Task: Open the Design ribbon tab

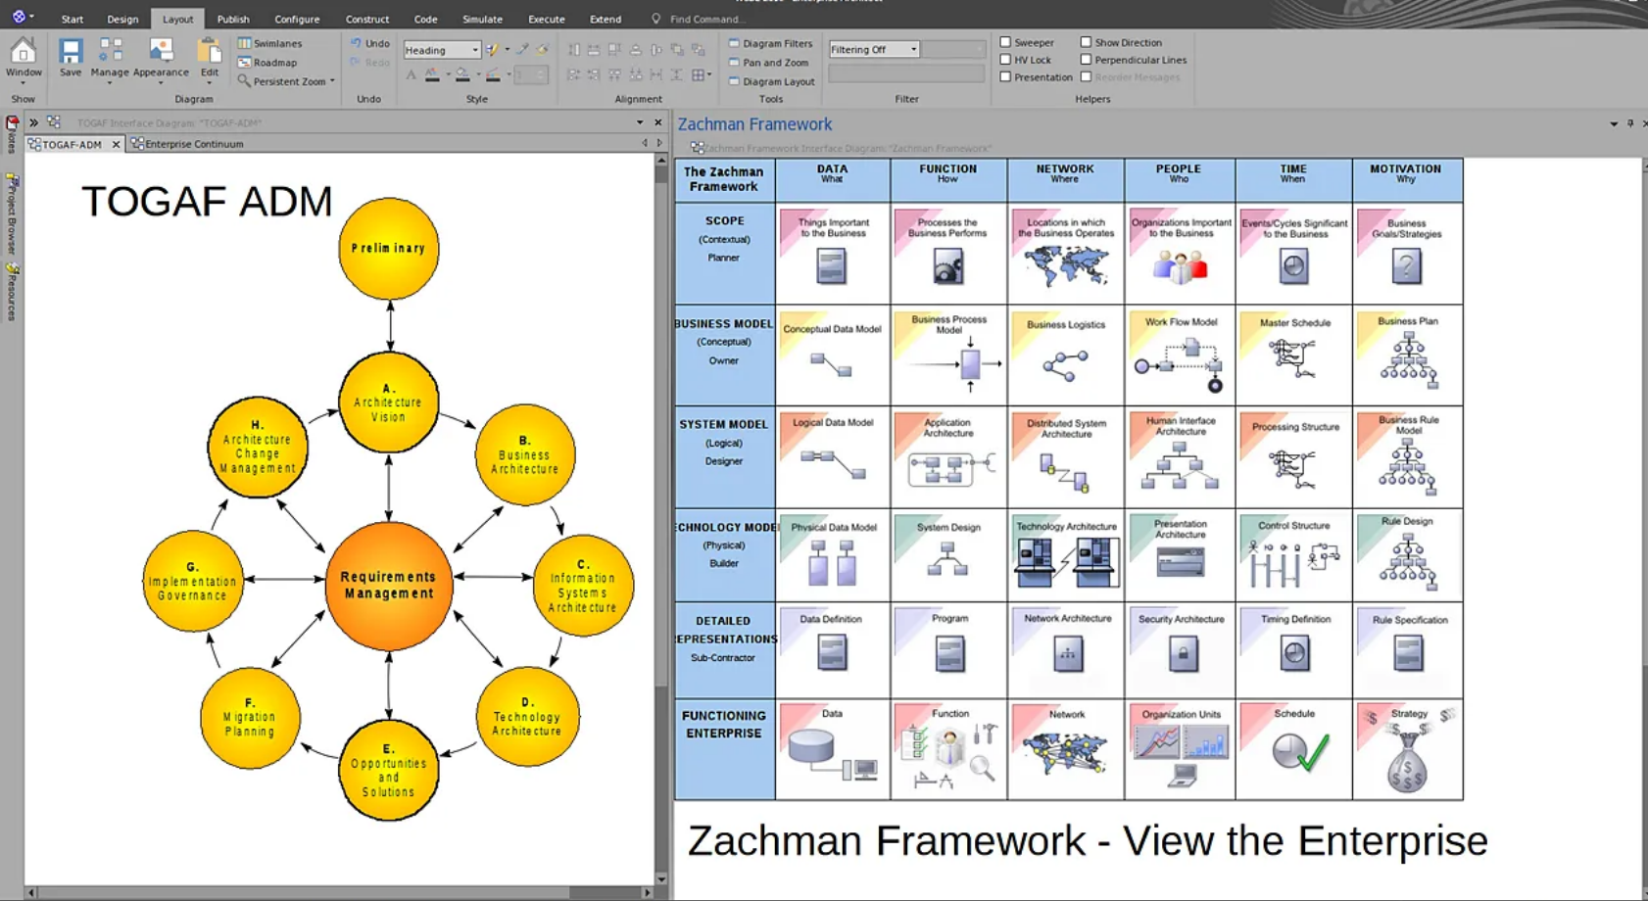Action: pos(122,19)
